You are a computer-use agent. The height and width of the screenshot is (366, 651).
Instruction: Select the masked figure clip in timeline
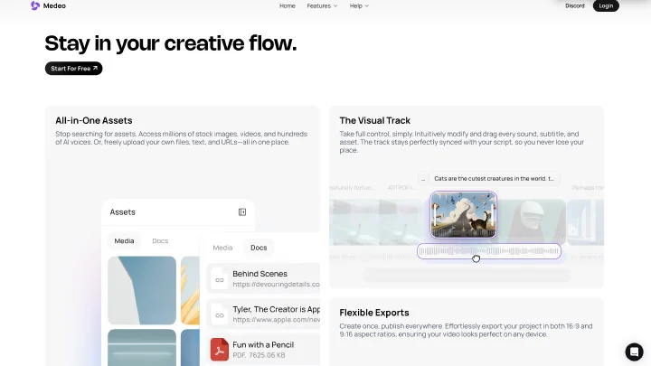(x=533, y=222)
